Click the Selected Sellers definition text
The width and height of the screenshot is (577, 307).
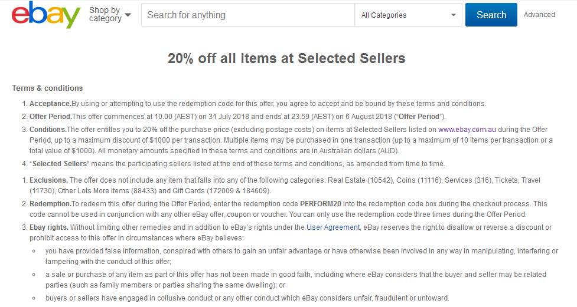[60, 164]
